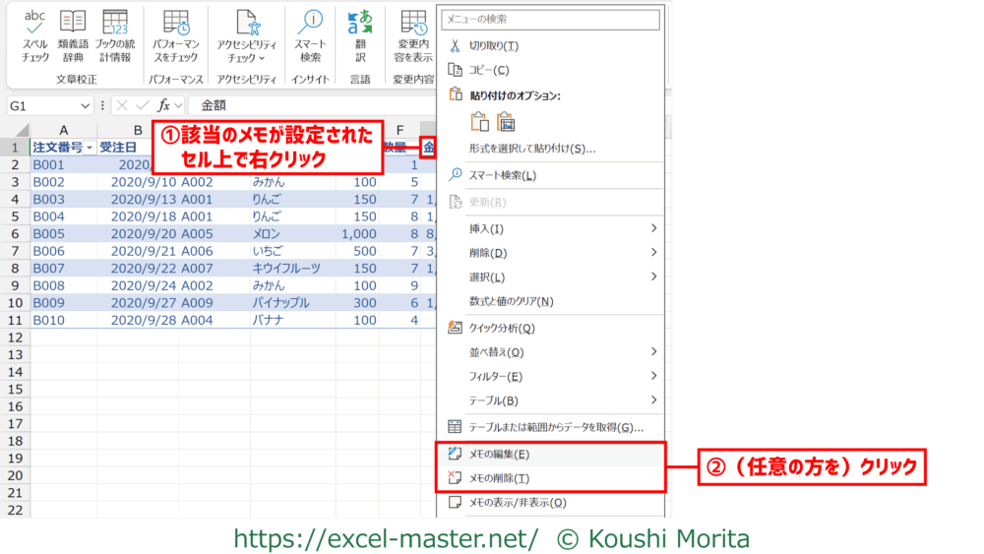Open the Name Box dropdown arrow

[86, 105]
